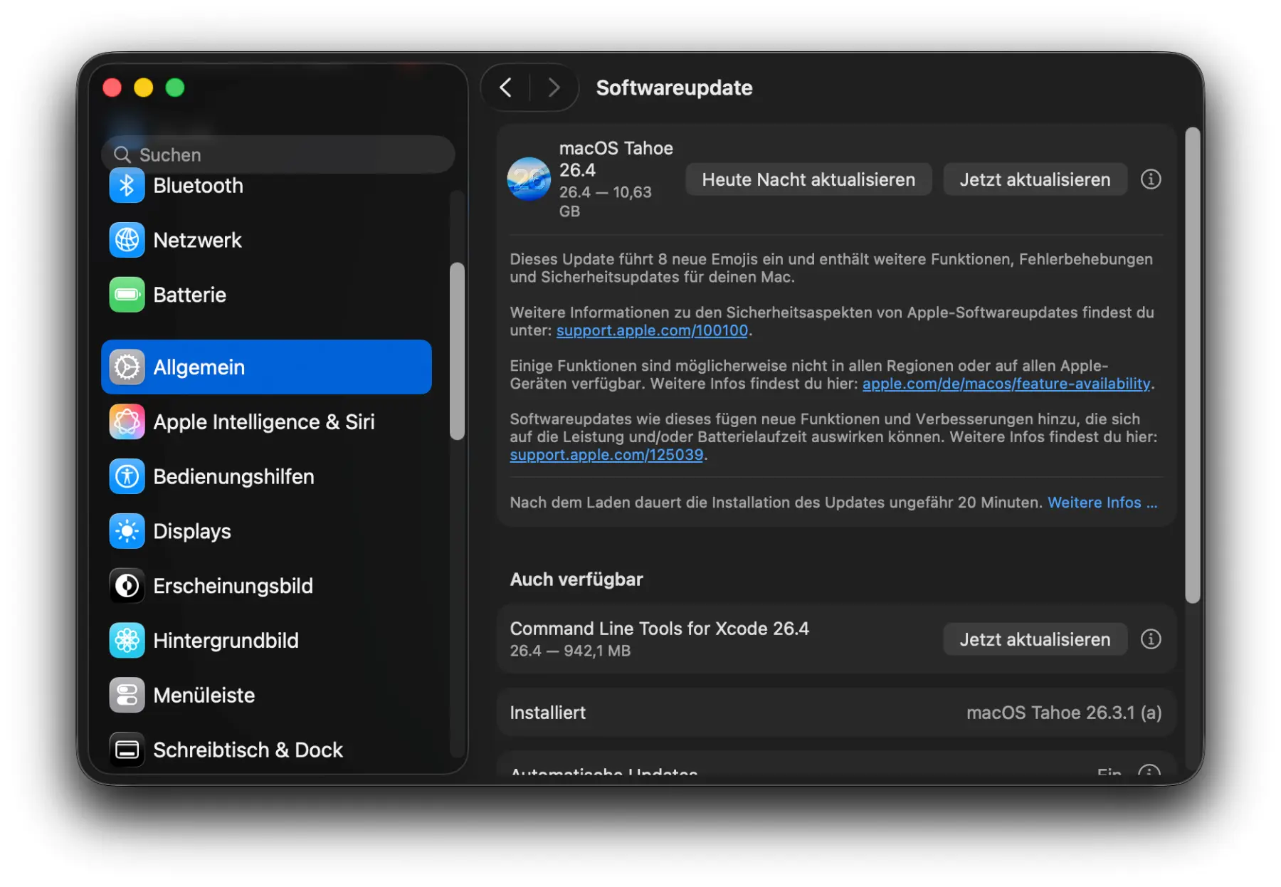Click the Bluetooth icon in sidebar
The width and height of the screenshot is (1281, 887).
coord(127,186)
